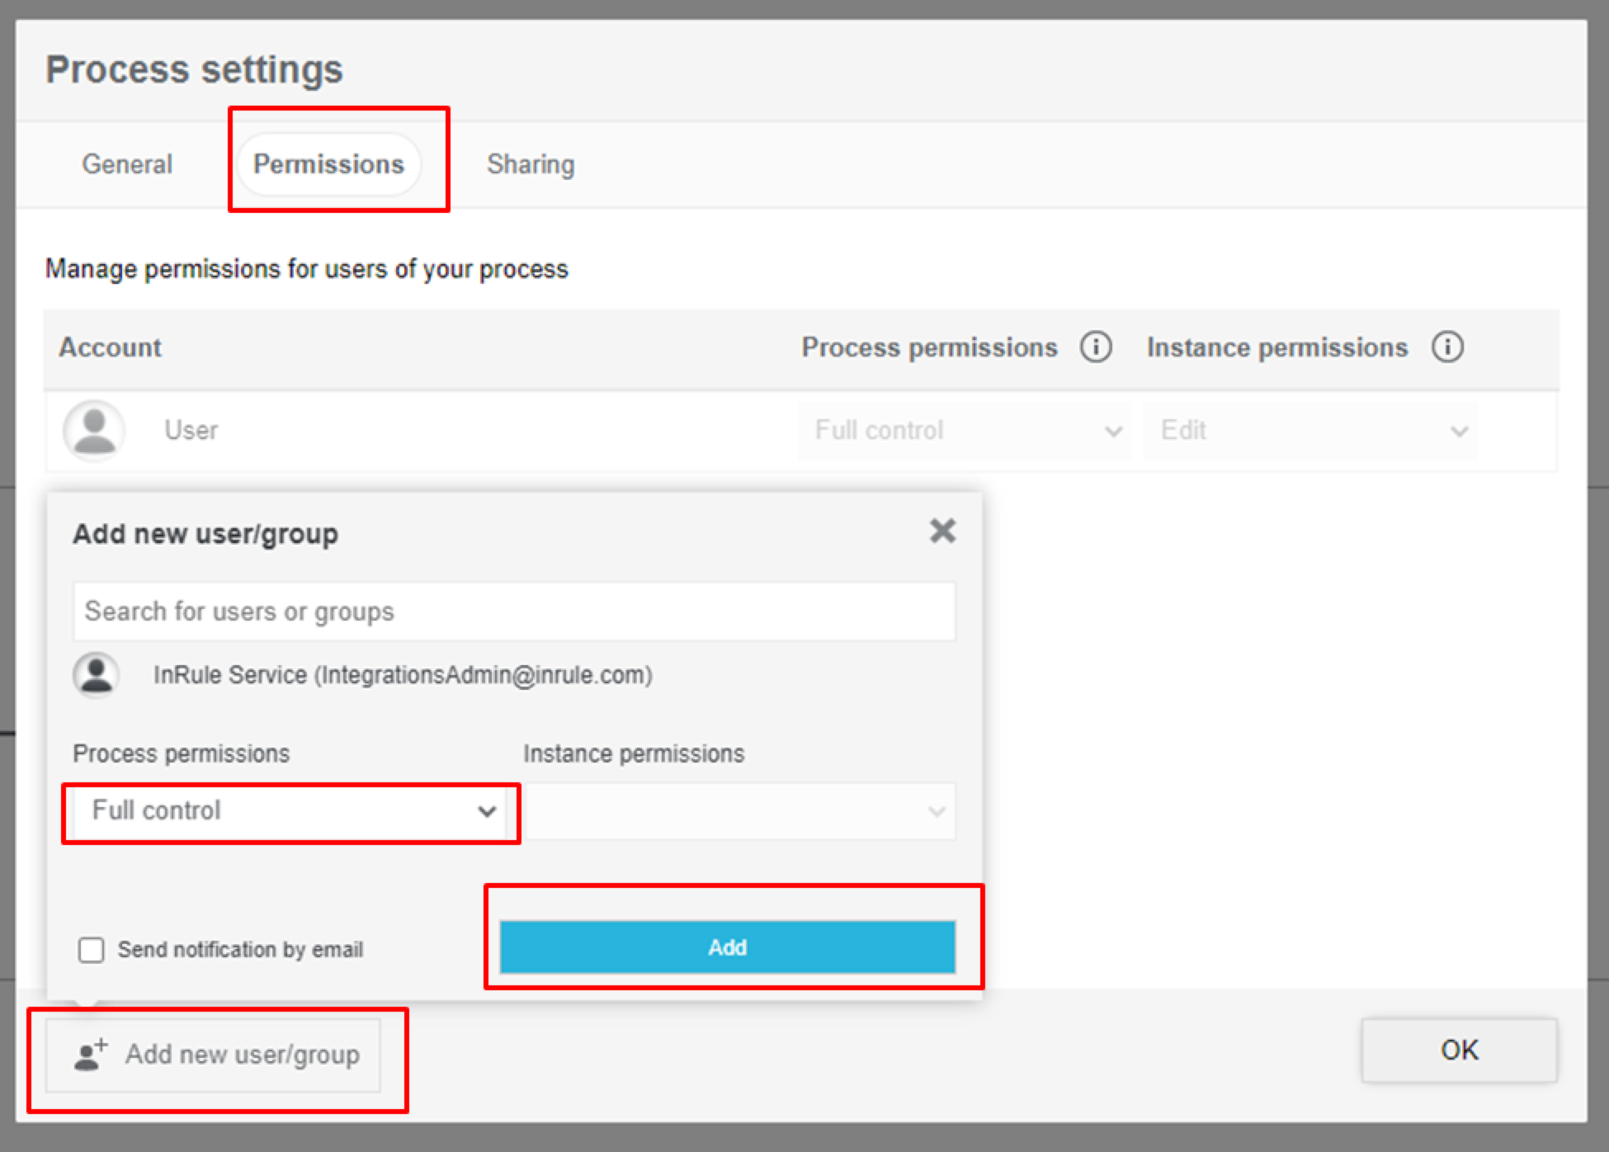Focus the Search for users or groups field

(x=514, y=611)
